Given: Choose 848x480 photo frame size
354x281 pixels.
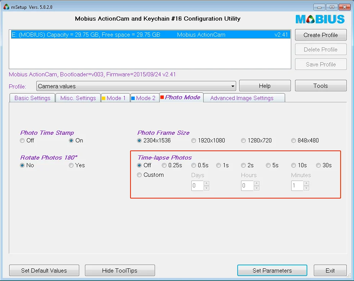Looking at the screenshot, I should click(293, 140).
